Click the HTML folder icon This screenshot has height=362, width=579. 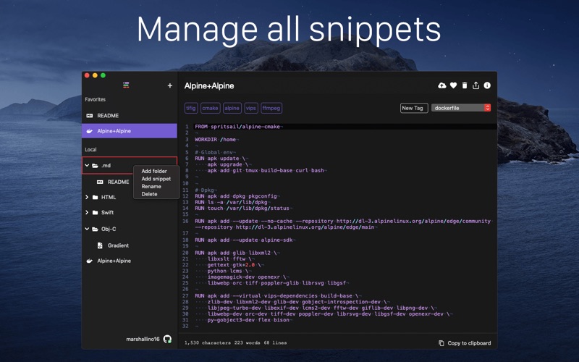pos(96,197)
